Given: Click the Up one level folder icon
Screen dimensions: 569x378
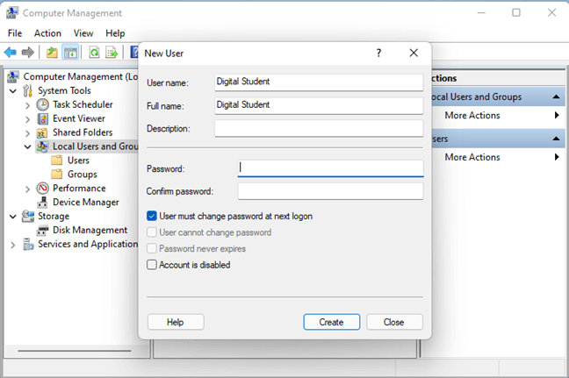Looking at the screenshot, I should pos(52,53).
